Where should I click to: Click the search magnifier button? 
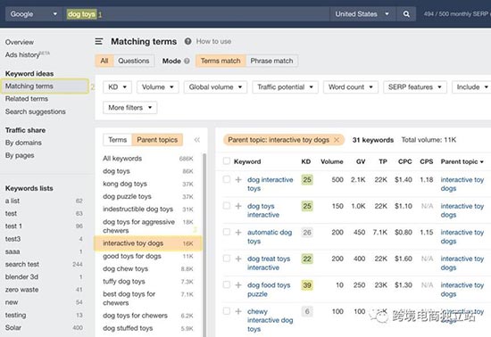pyautogui.click(x=406, y=14)
